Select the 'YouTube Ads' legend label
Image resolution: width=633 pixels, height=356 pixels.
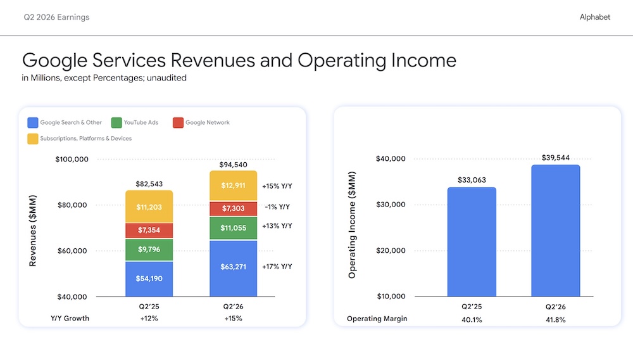coord(141,122)
